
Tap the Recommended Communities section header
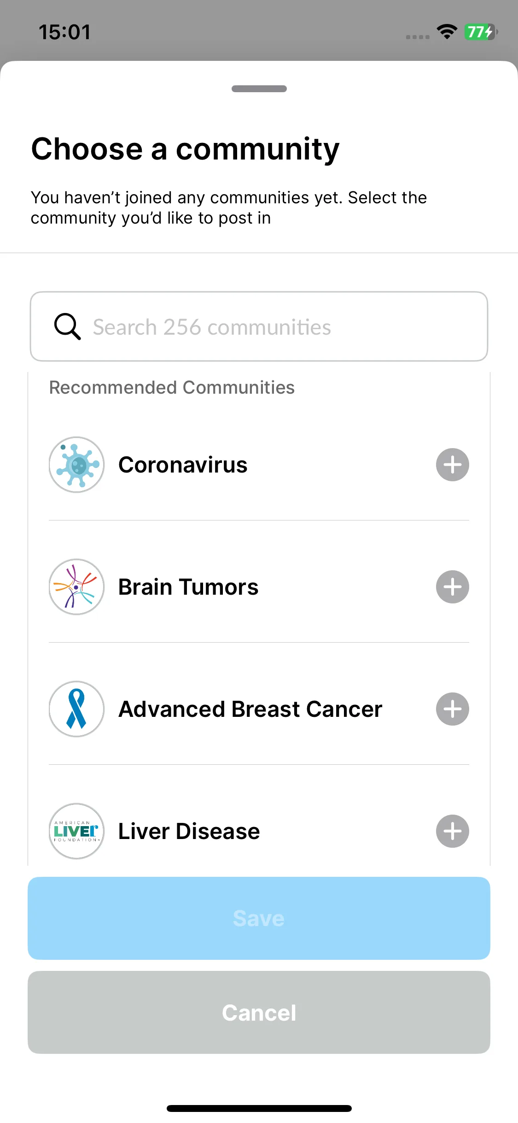(x=172, y=387)
